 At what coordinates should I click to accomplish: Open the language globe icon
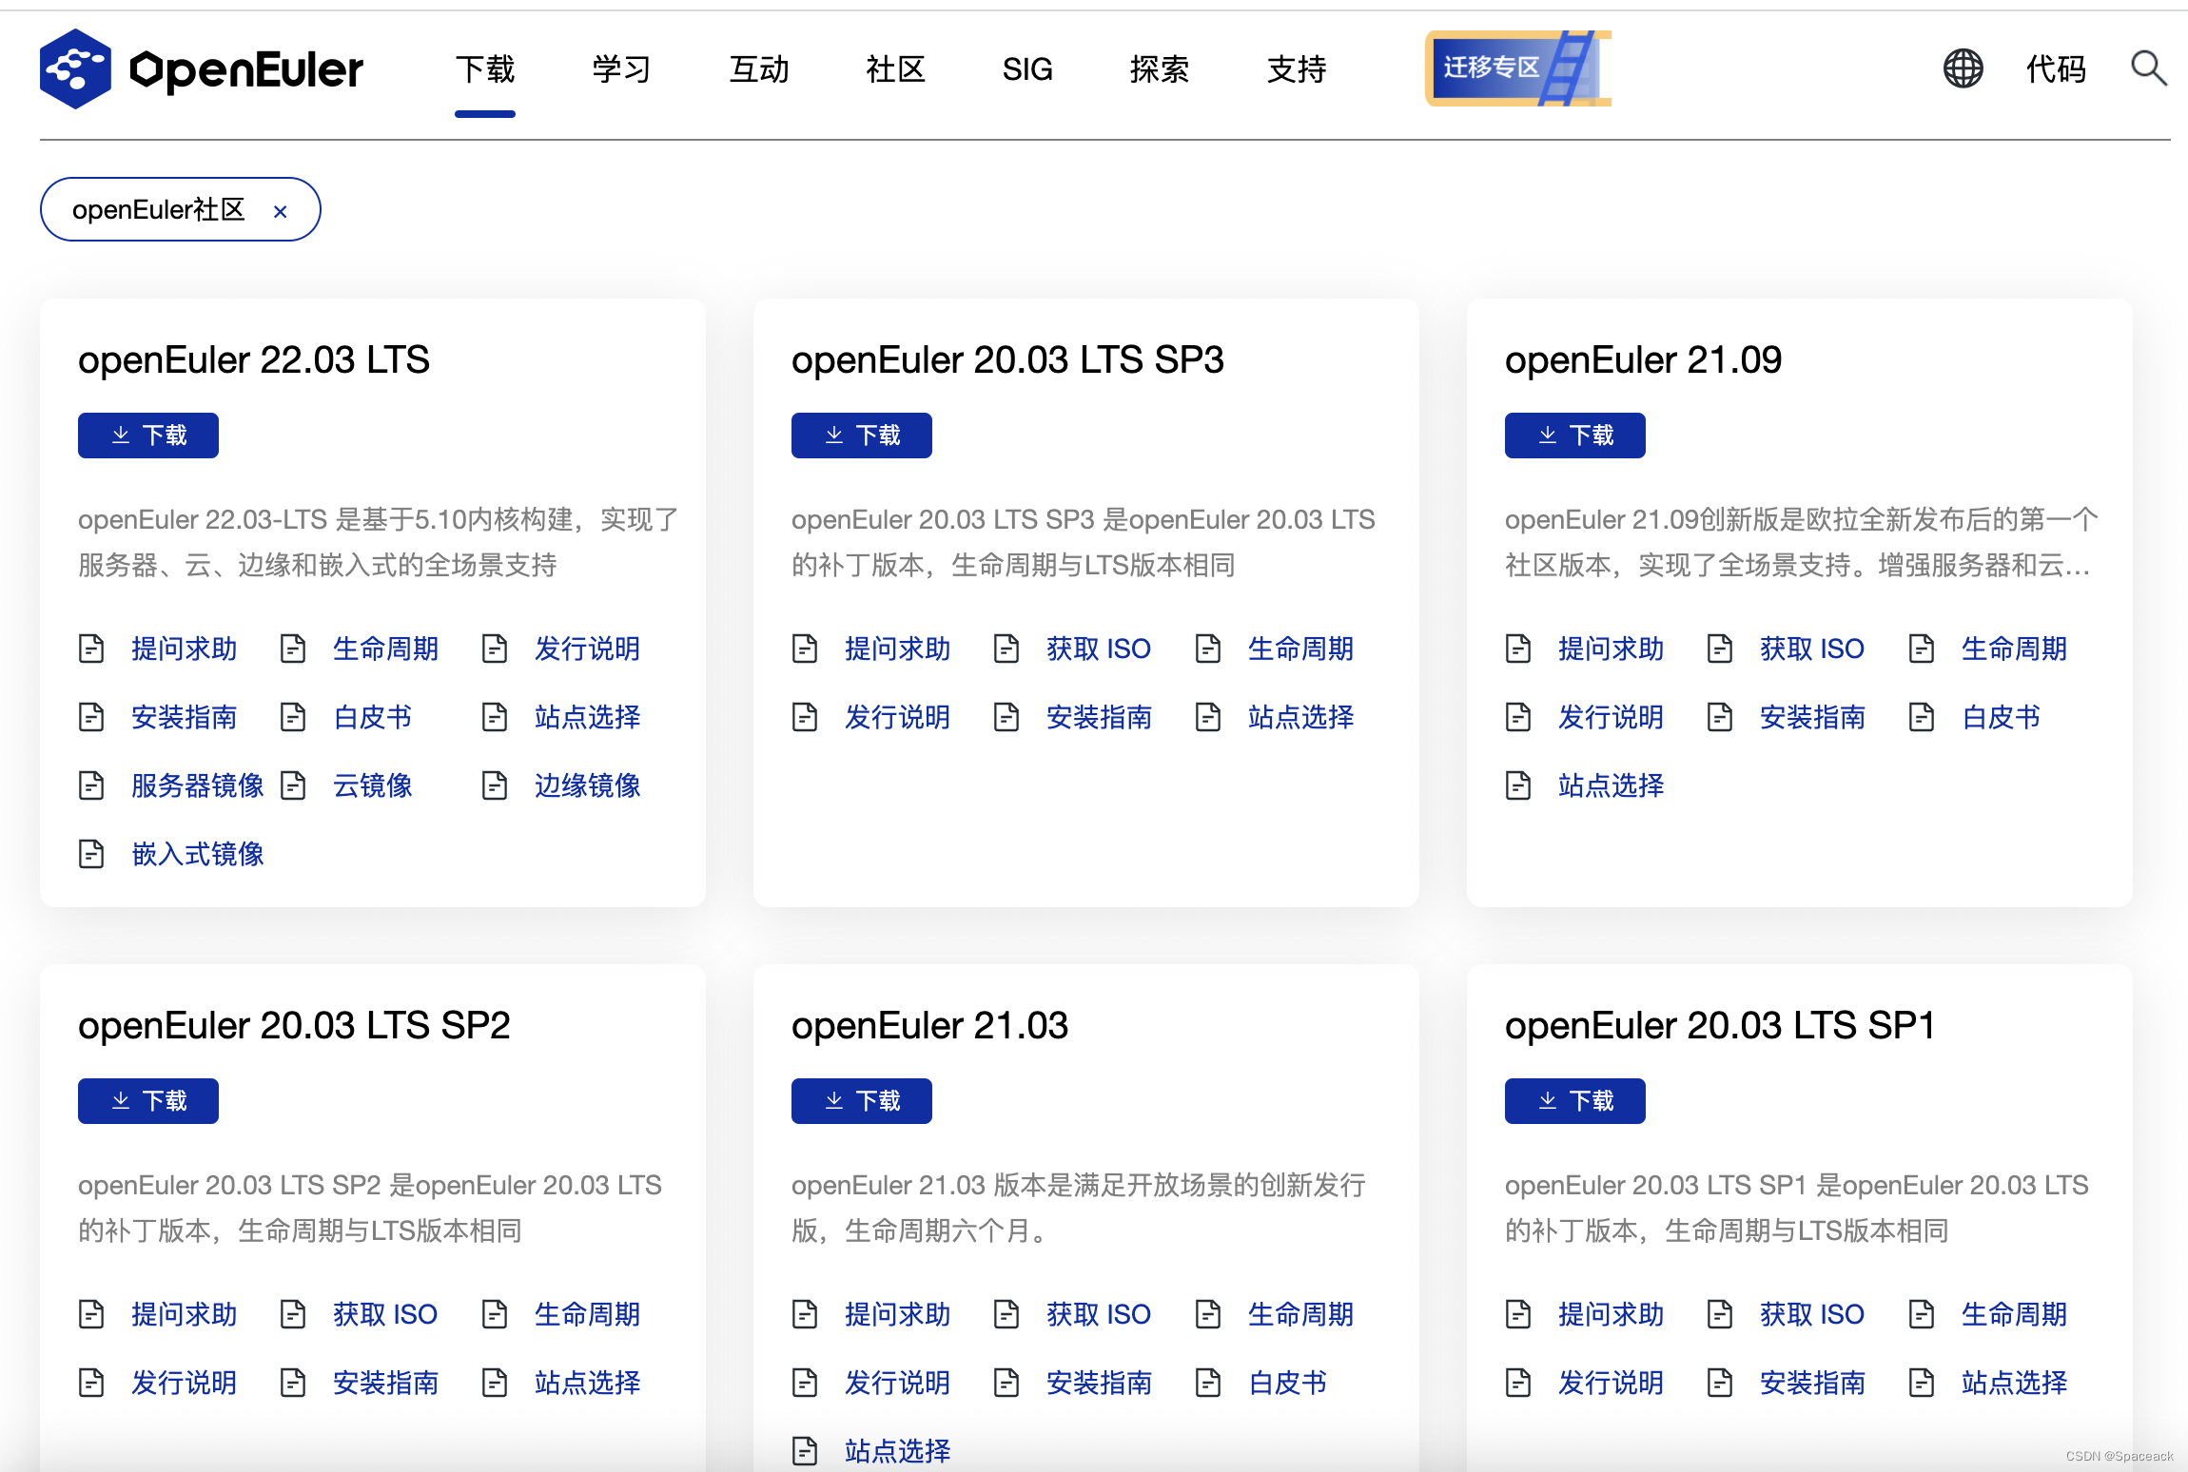coord(1963,68)
